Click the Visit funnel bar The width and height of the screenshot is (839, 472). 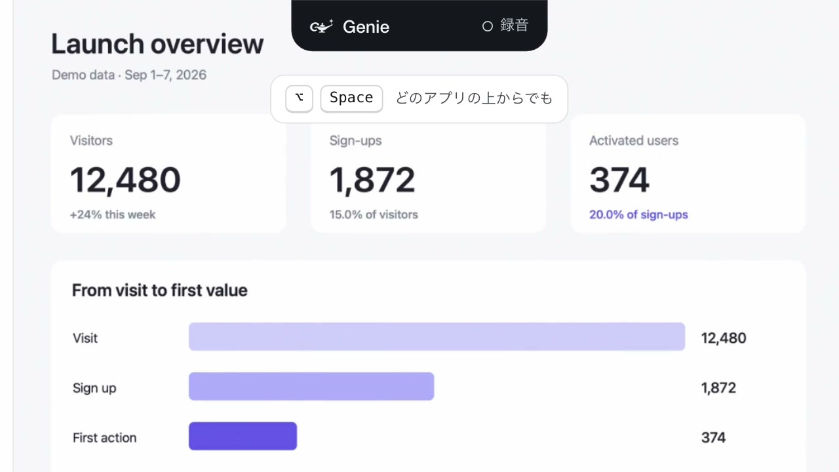(x=437, y=336)
